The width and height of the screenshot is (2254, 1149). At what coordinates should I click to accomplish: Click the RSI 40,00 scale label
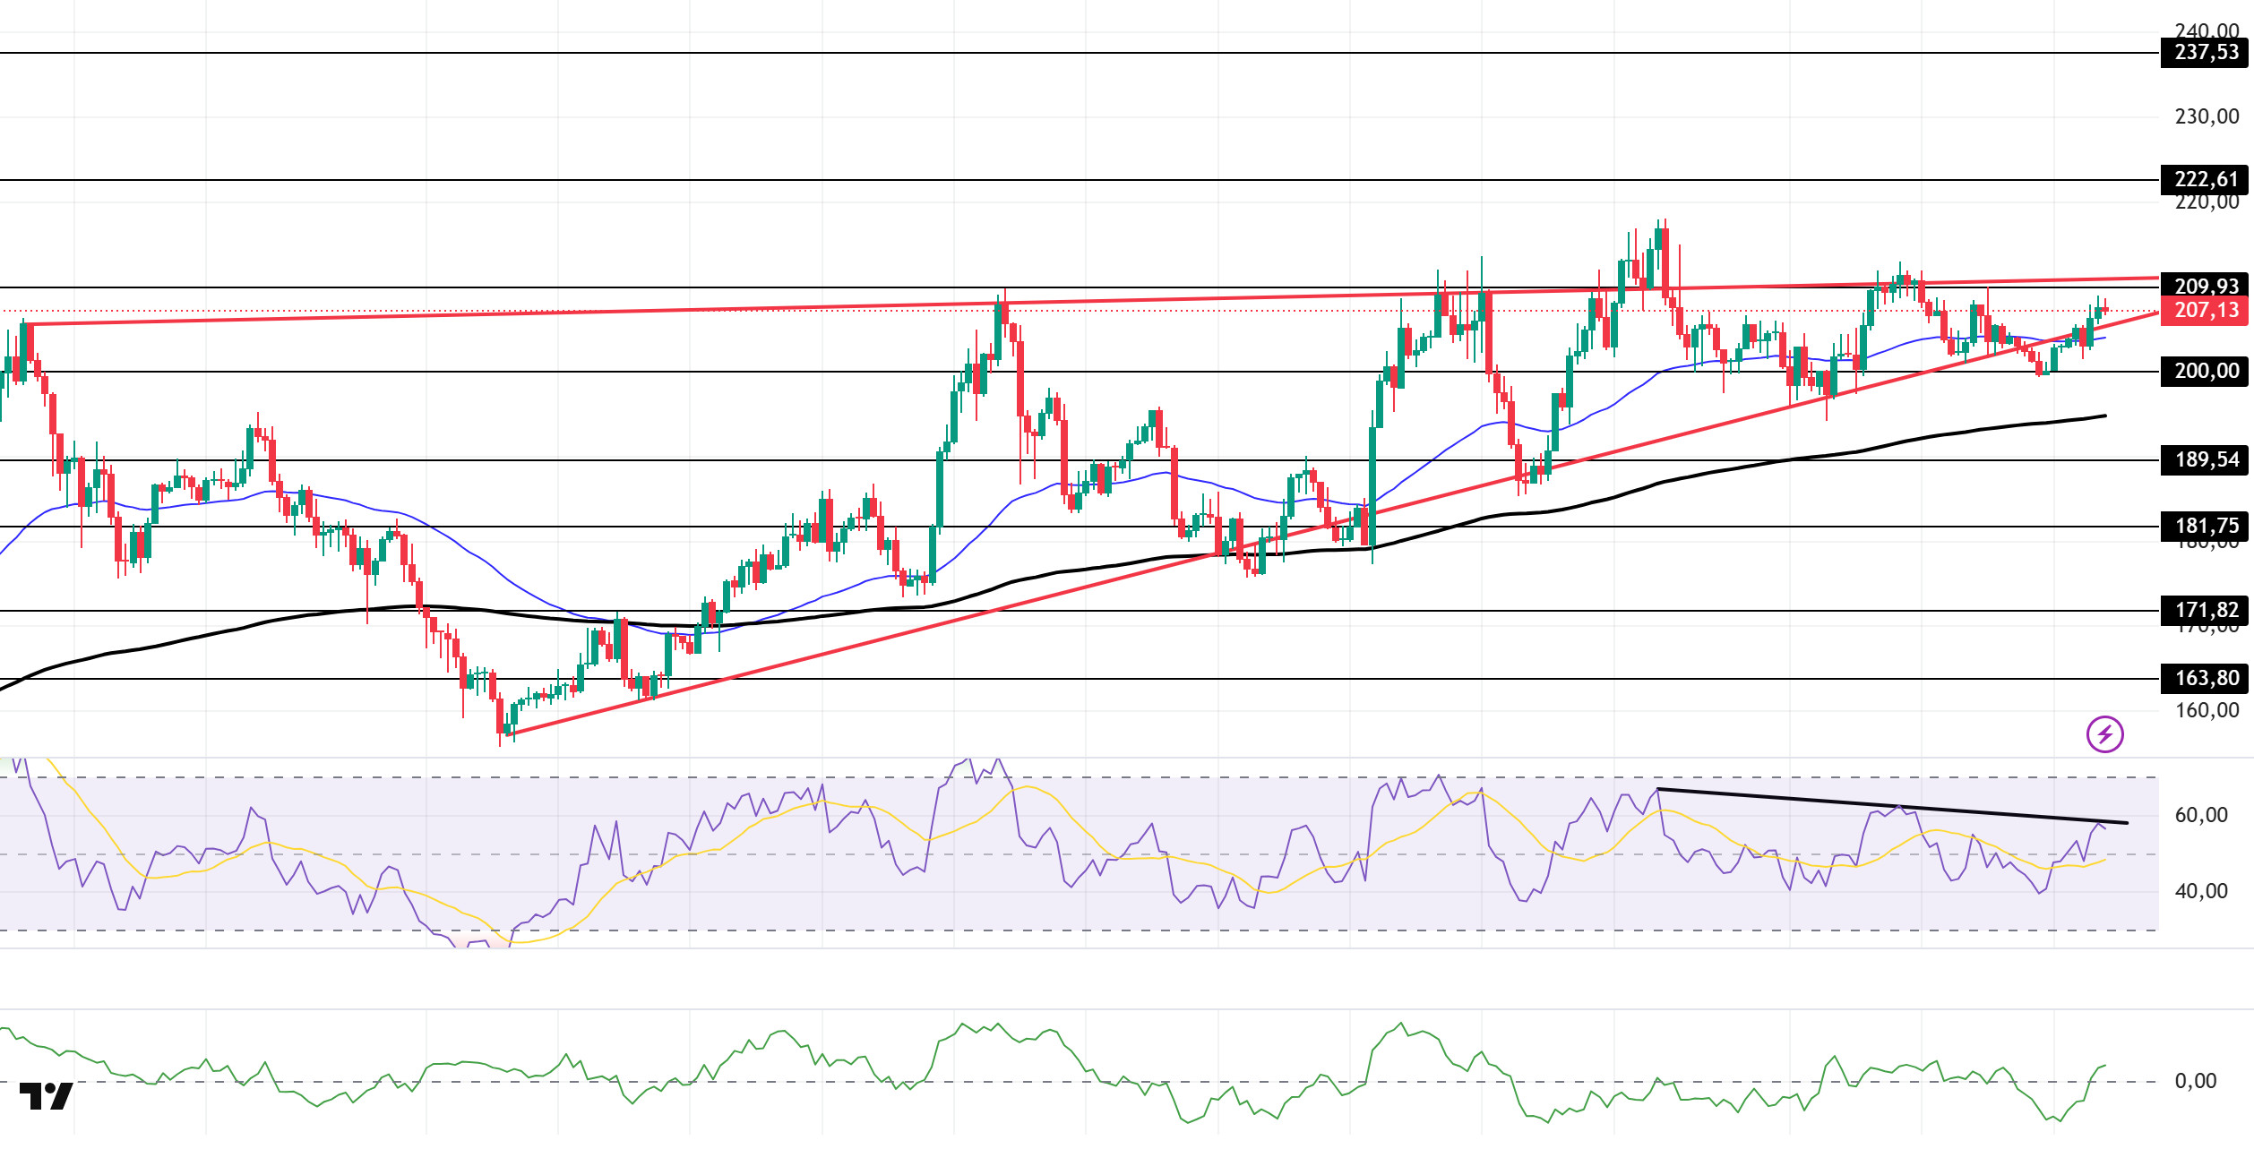[x=2201, y=892]
